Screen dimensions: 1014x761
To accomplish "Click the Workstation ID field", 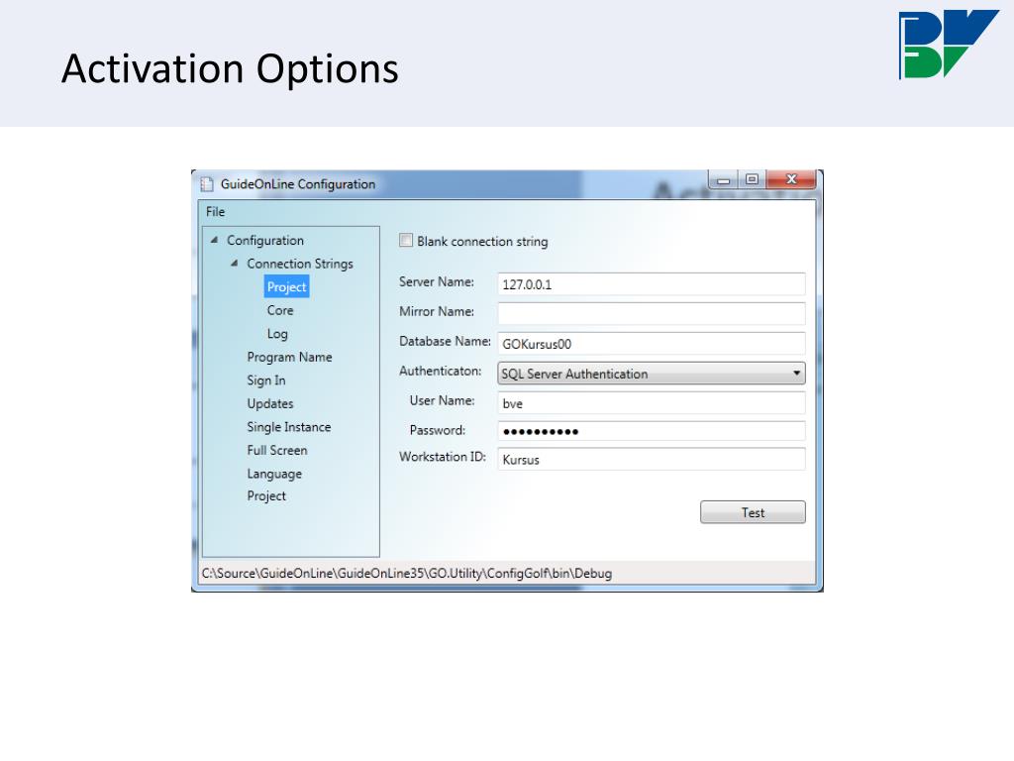I will (x=652, y=459).
